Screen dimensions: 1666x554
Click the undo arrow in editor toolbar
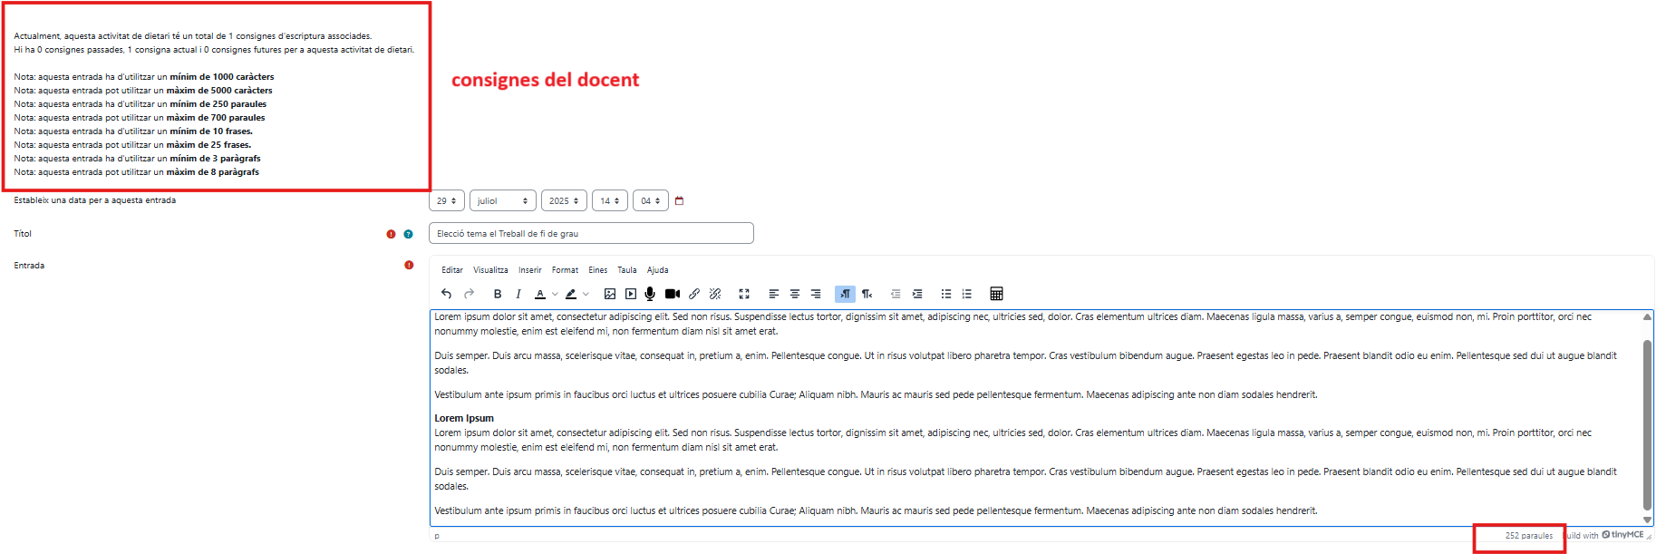click(x=446, y=294)
